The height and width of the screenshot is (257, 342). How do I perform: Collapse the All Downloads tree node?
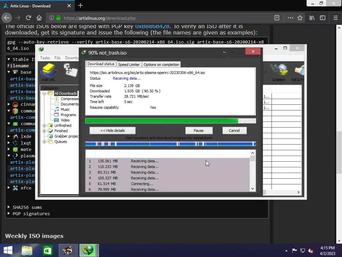tap(44, 93)
